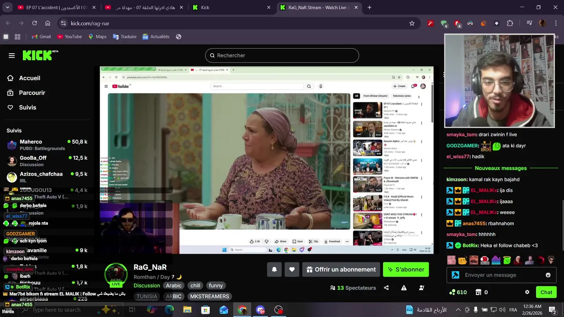The width and height of the screenshot is (564, 317).
Task: Open the Kick hamburger sidebar menu
Action: (11, 55)
